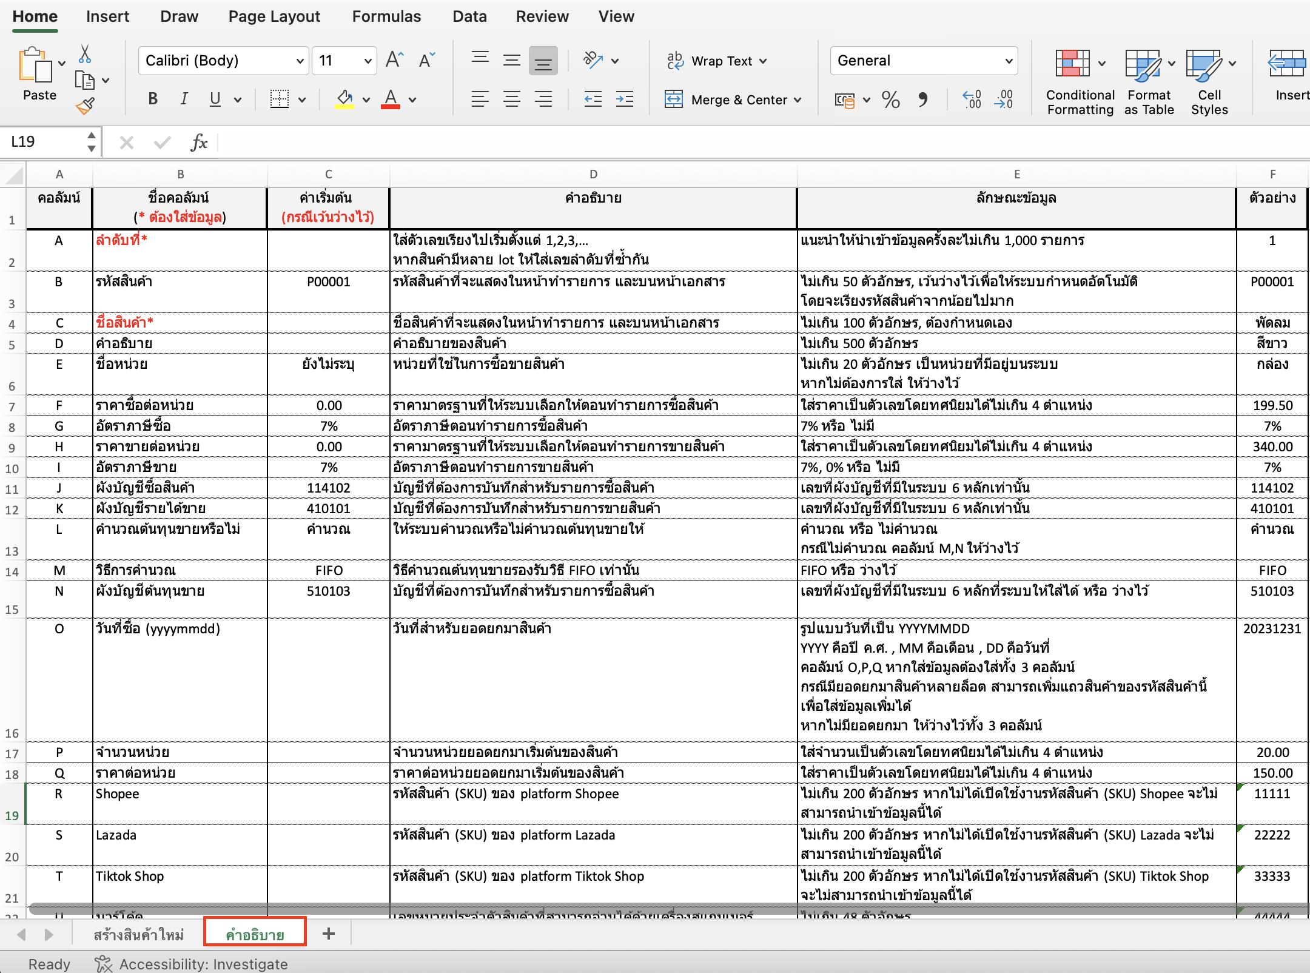Toggle Italic formatting

[x=184, y=99]
